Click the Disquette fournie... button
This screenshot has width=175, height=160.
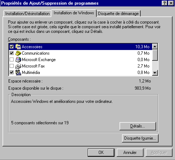140,138
